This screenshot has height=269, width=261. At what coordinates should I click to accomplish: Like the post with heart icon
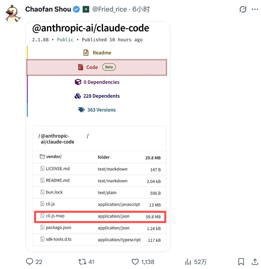(x=135, y=262)
